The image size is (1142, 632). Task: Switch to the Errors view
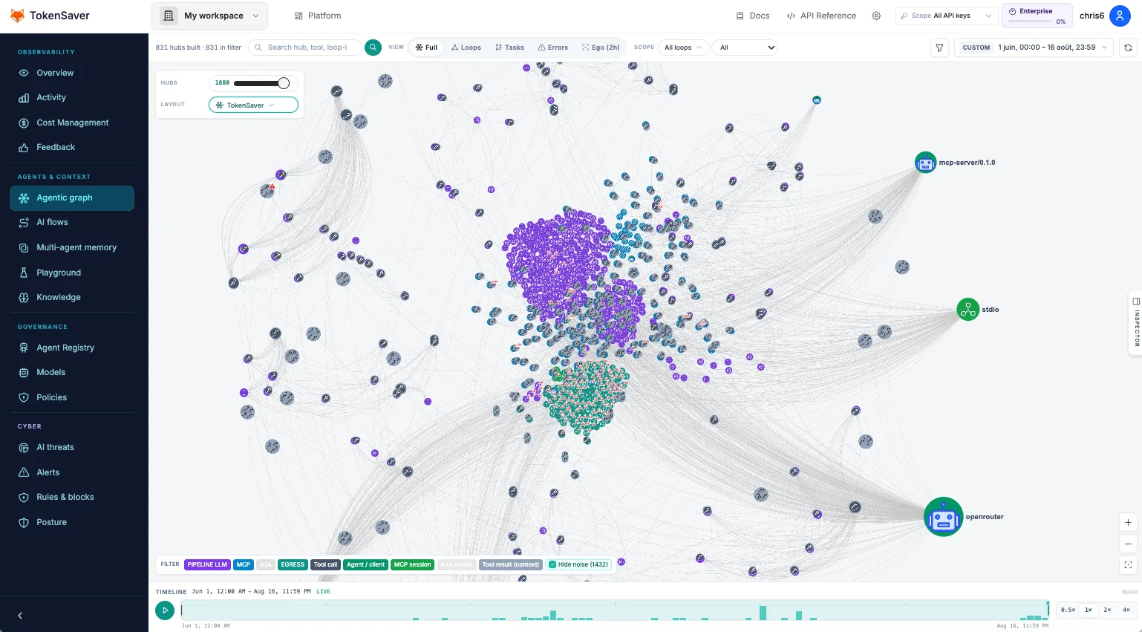[553, 48]
